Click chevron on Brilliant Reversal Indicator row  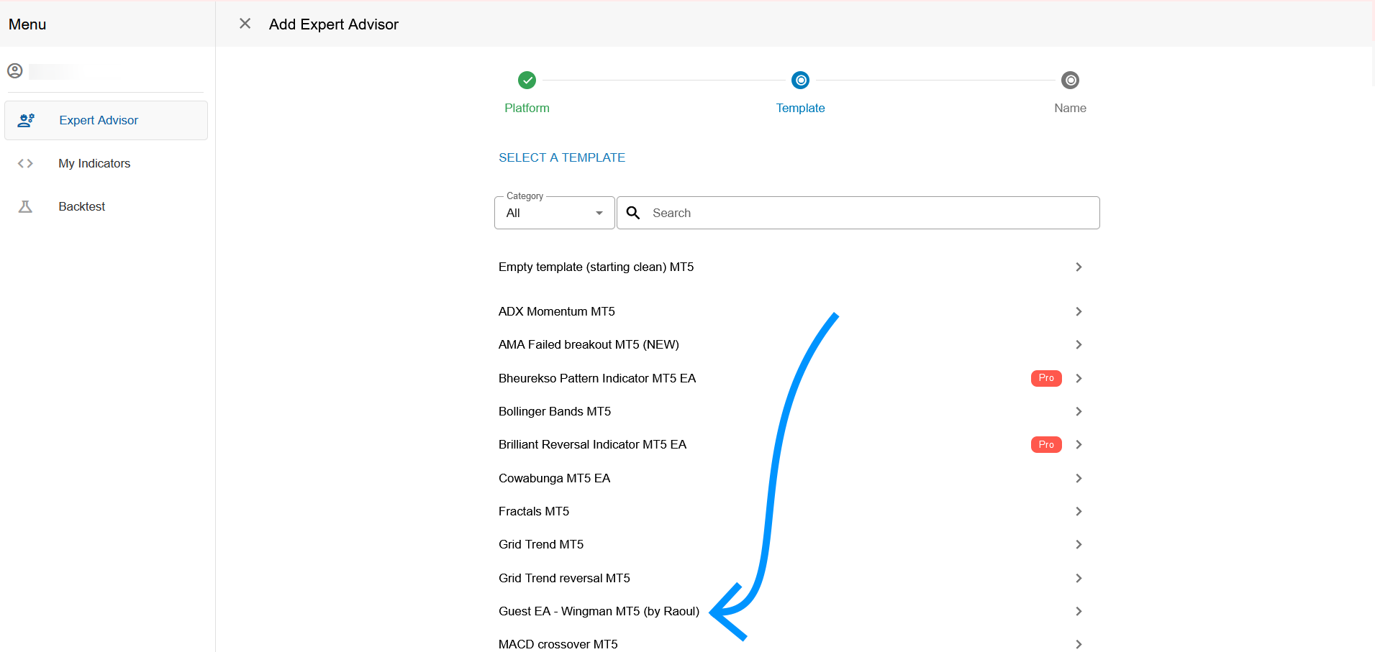click(1079, 444)
